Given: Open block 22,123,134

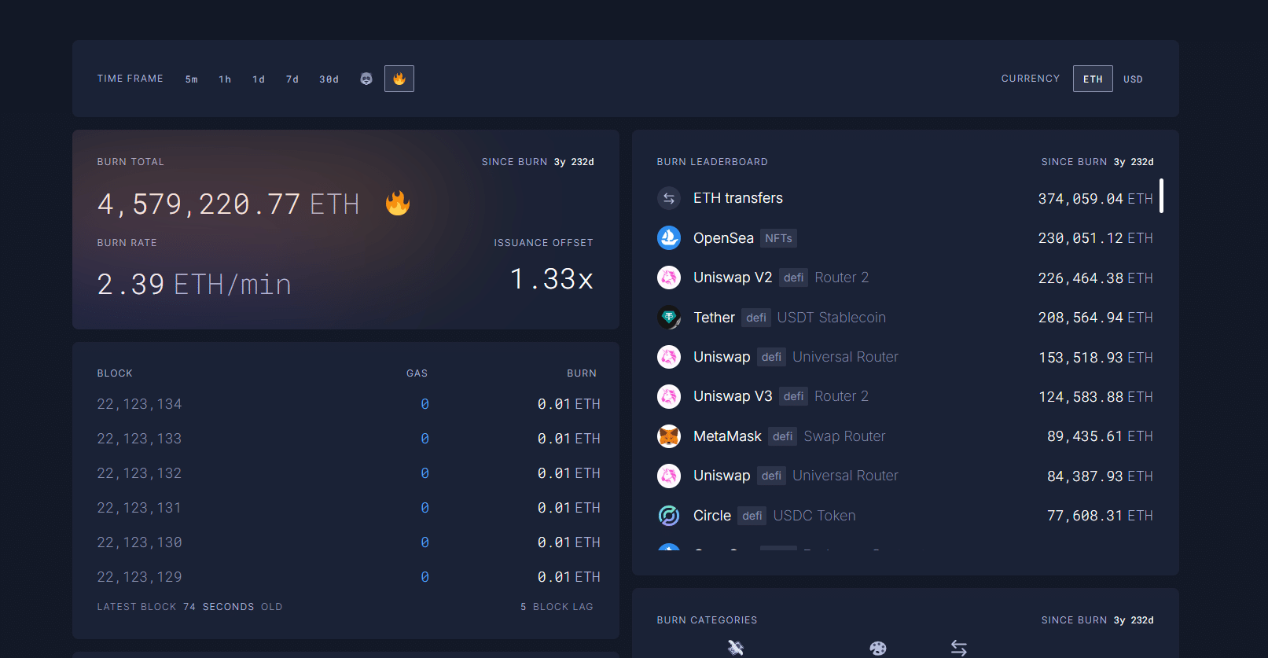Looking at the screenshot, I should pyautogui.click(x=139, y=404).
